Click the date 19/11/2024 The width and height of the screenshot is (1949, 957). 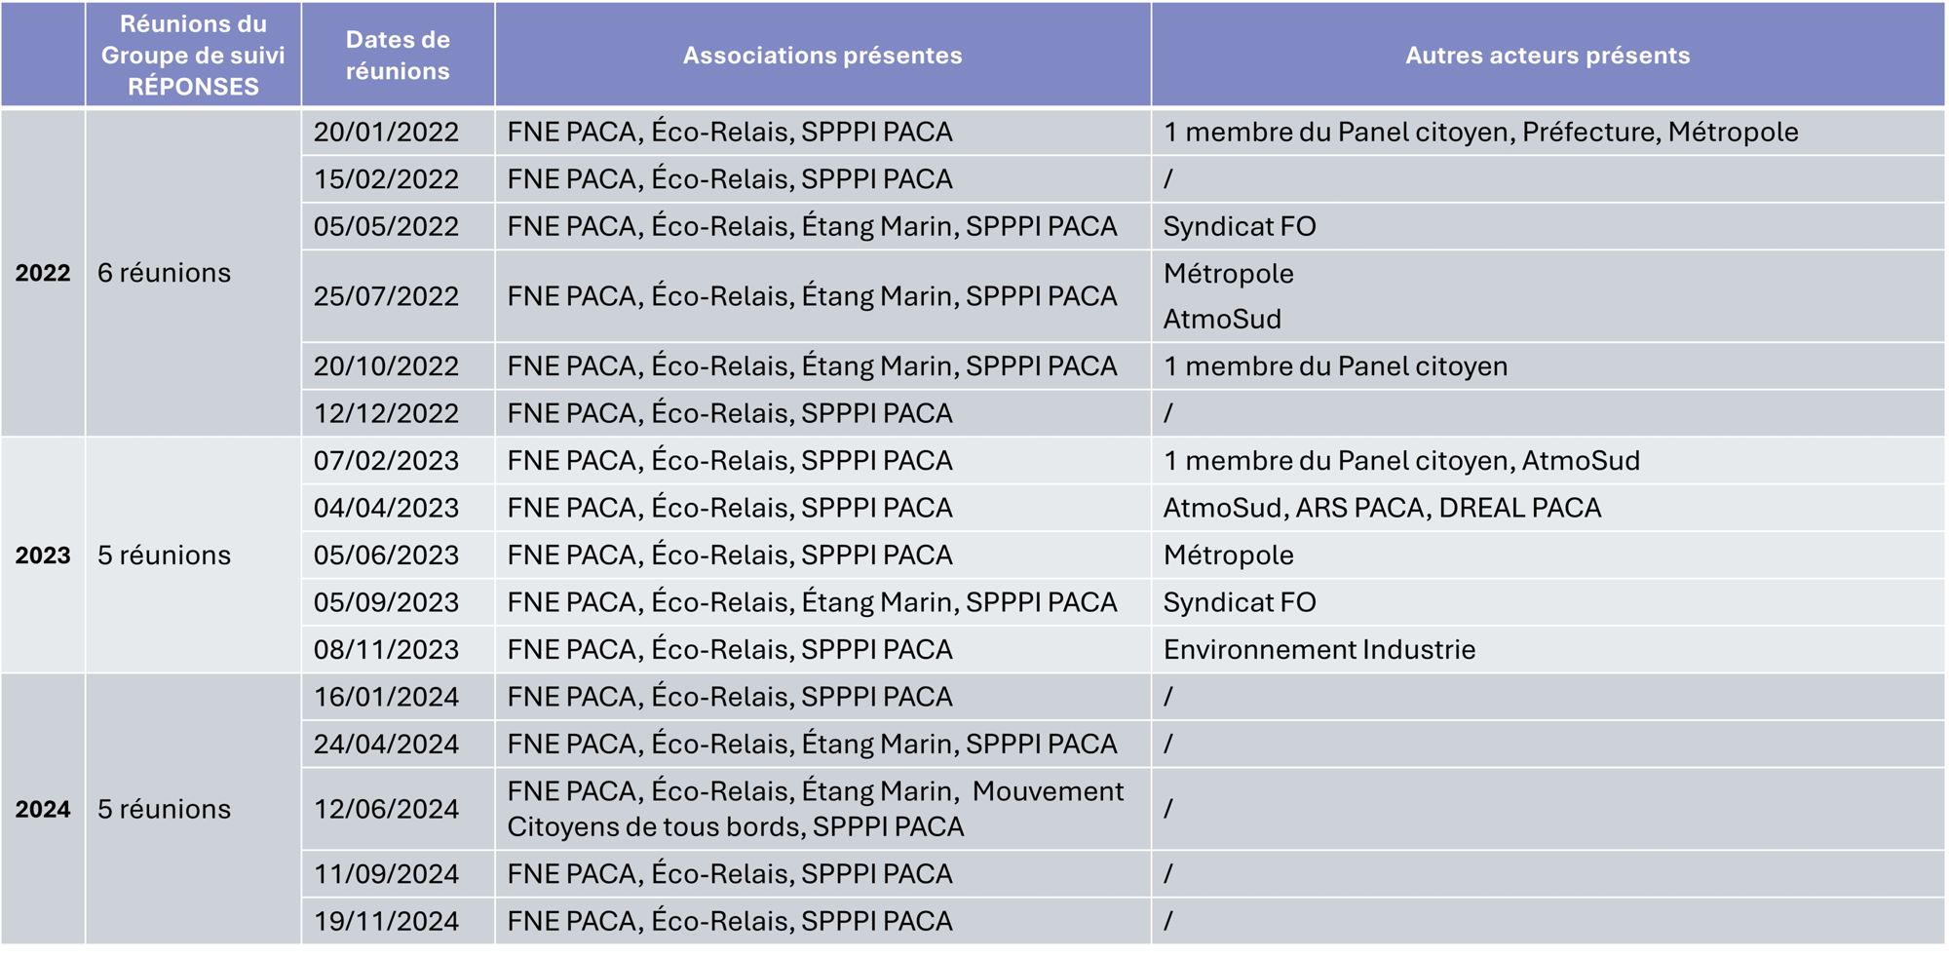click(386, 921)
